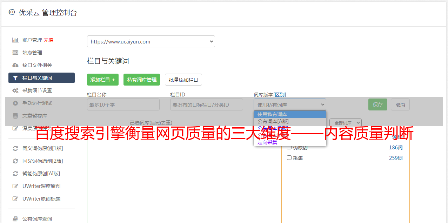Open 公有词库查询 in the sidebar
Viewport: 448px width, 223px height.
coord(37,219)
